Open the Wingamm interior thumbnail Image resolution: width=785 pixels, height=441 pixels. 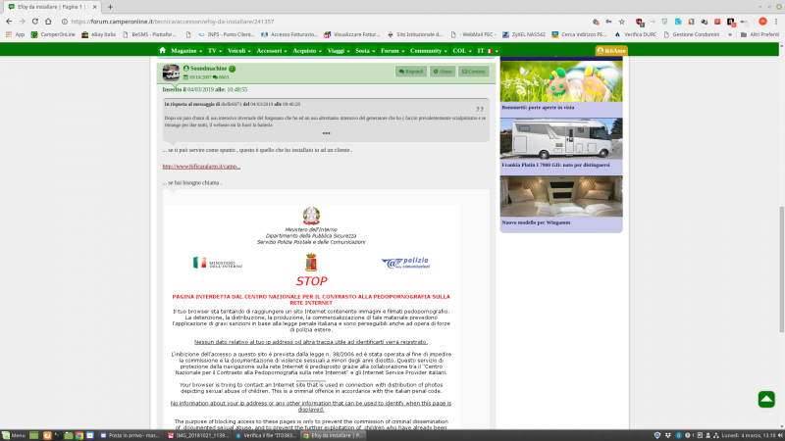[561, 196]
